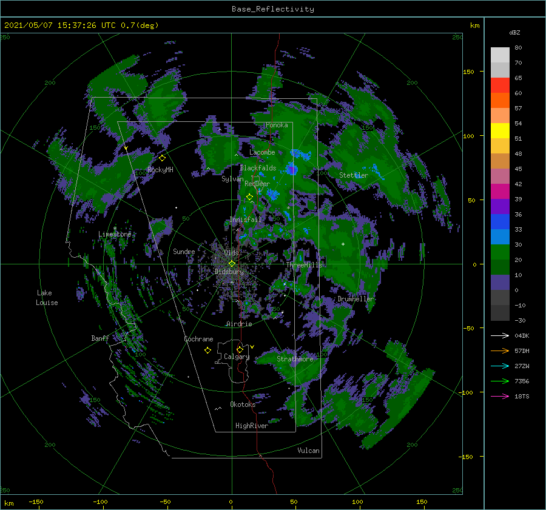The image size is (546, 510).
Task: Click the RockyMH label
Action: 160,170
